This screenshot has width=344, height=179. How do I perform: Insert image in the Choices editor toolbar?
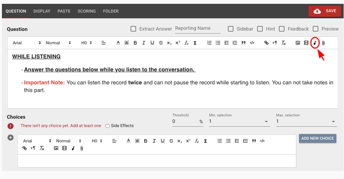(56, 148)
